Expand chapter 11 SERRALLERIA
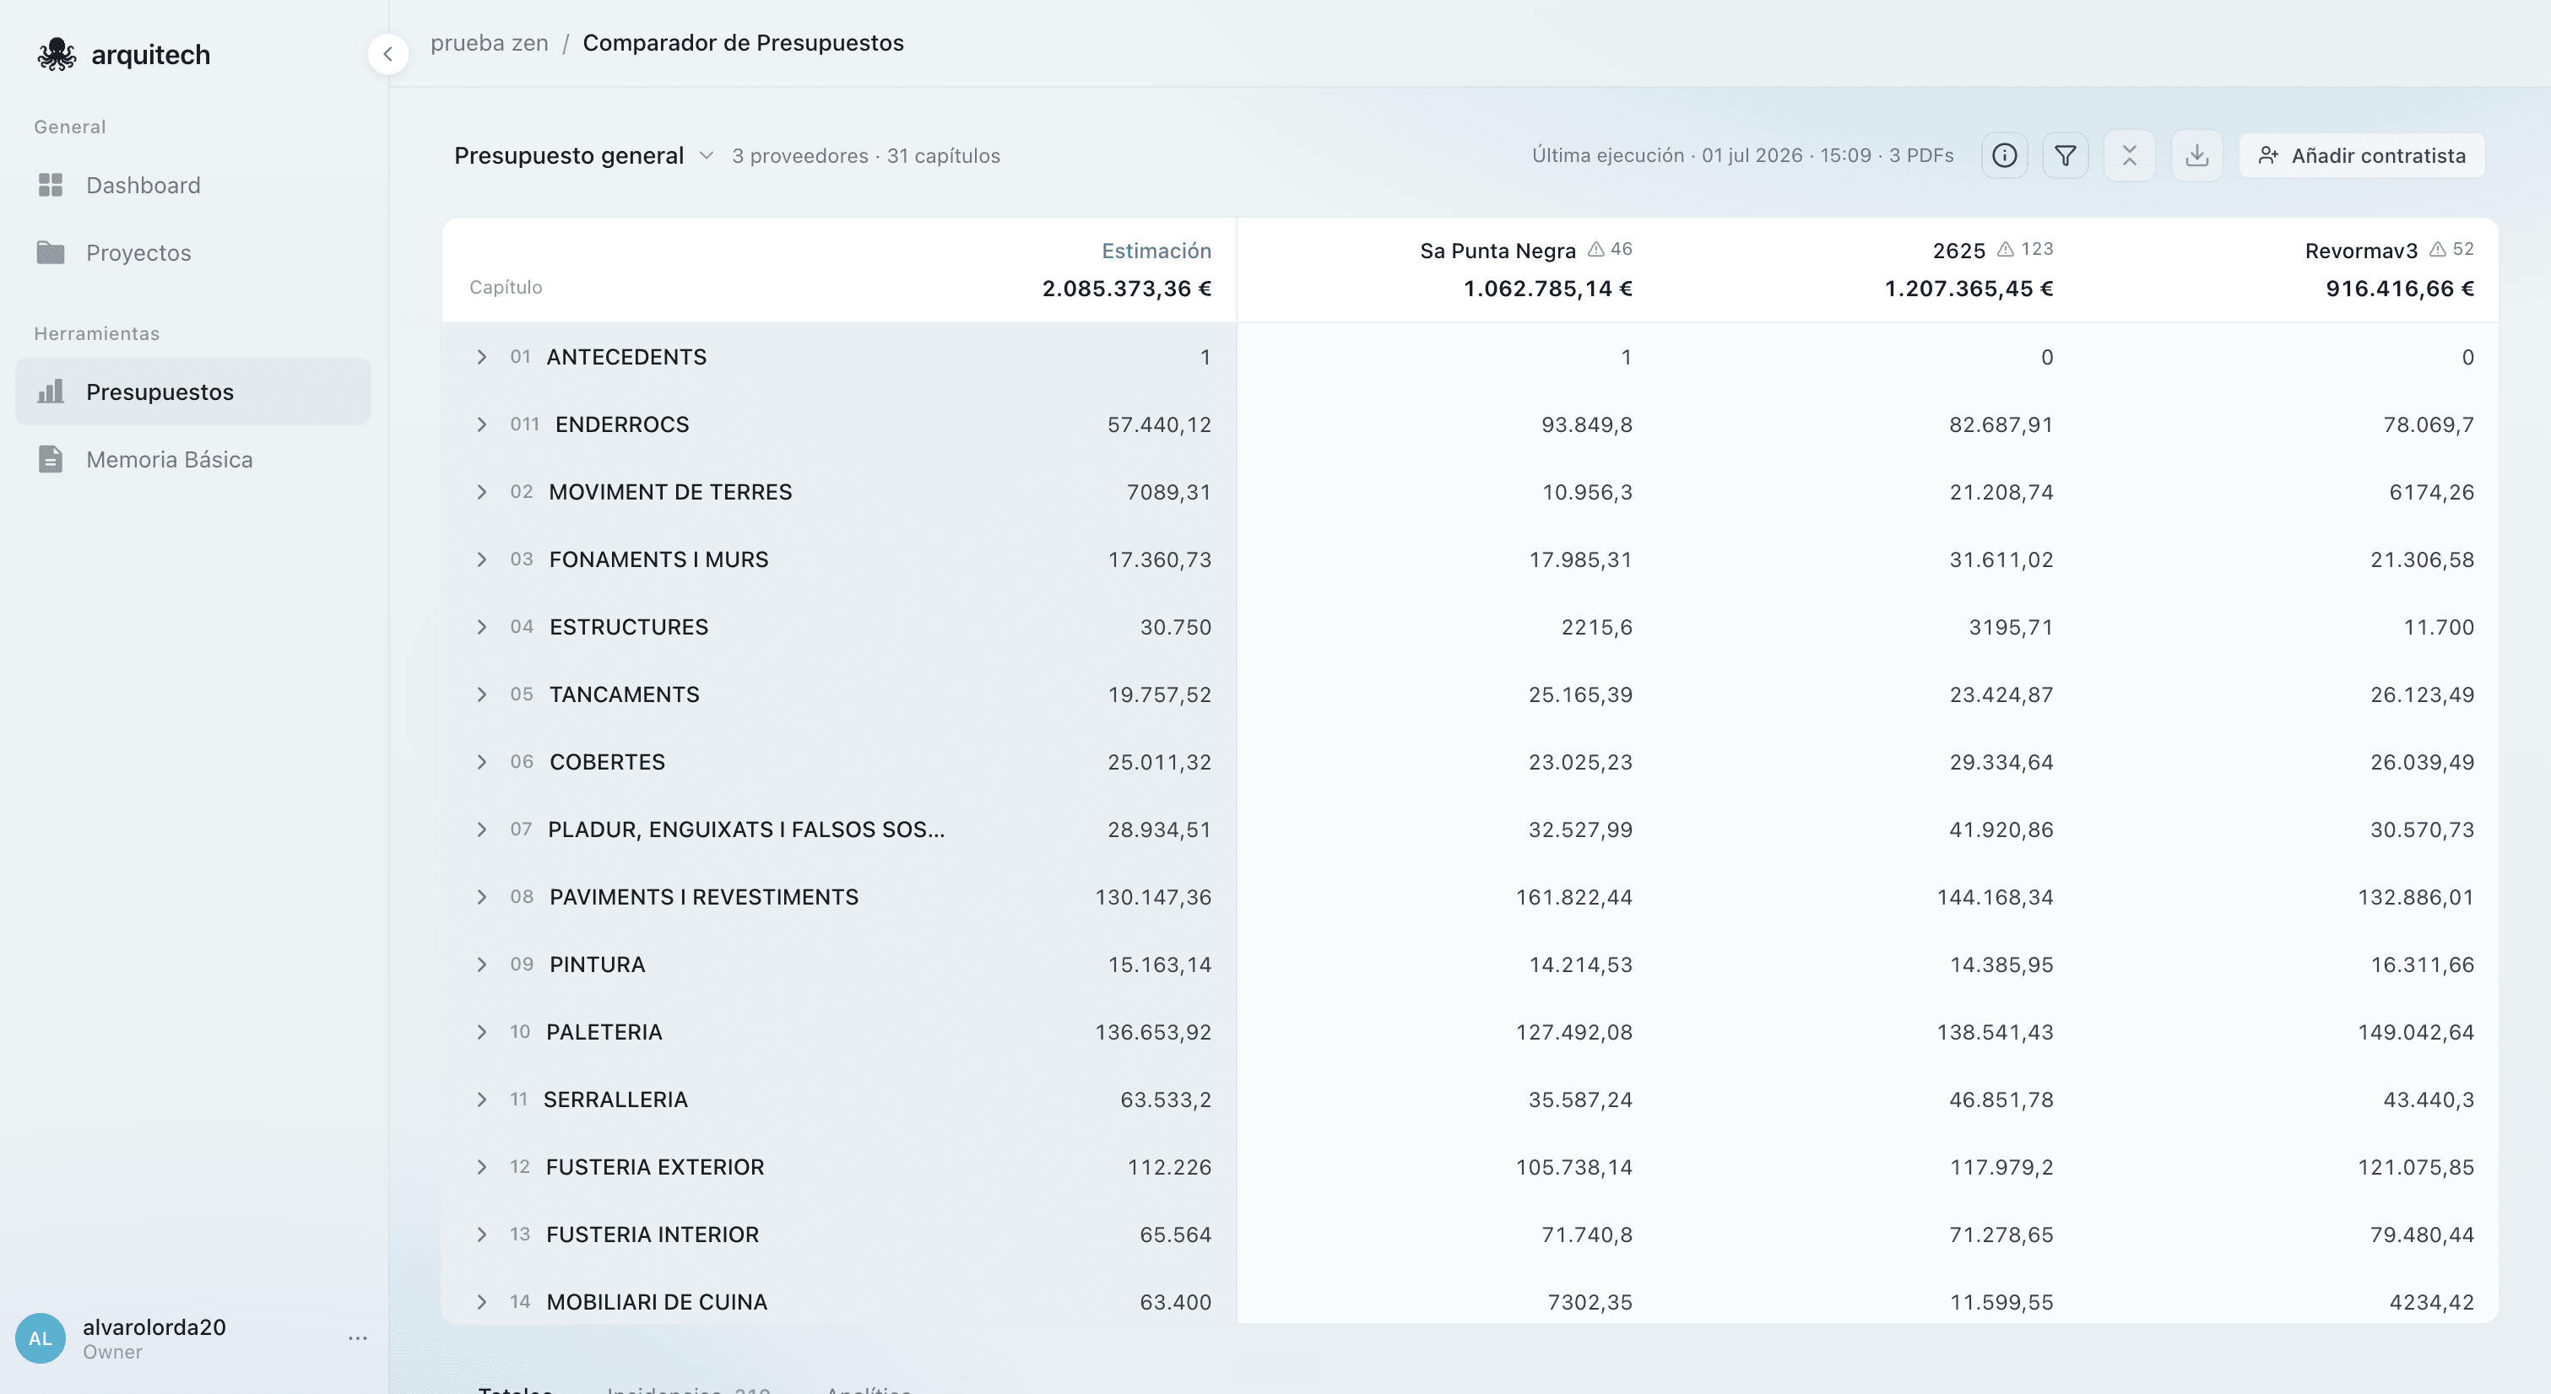The width and height of the screenshot is (2551, 1394). tap(481, 1100)
